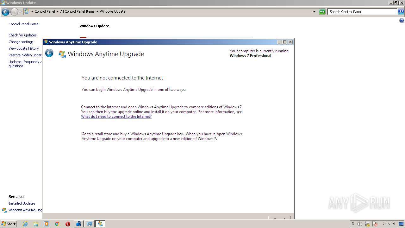Select Control Panel in the breadcrumb
This screenshot has height=228, width=405.
pyautogui.click(x=45, y=11)
